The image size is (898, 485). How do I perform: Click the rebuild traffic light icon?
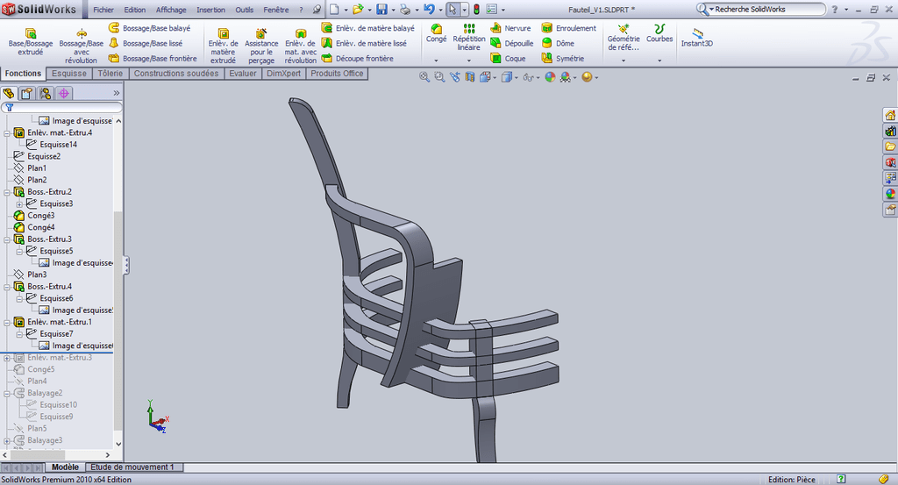476,10
